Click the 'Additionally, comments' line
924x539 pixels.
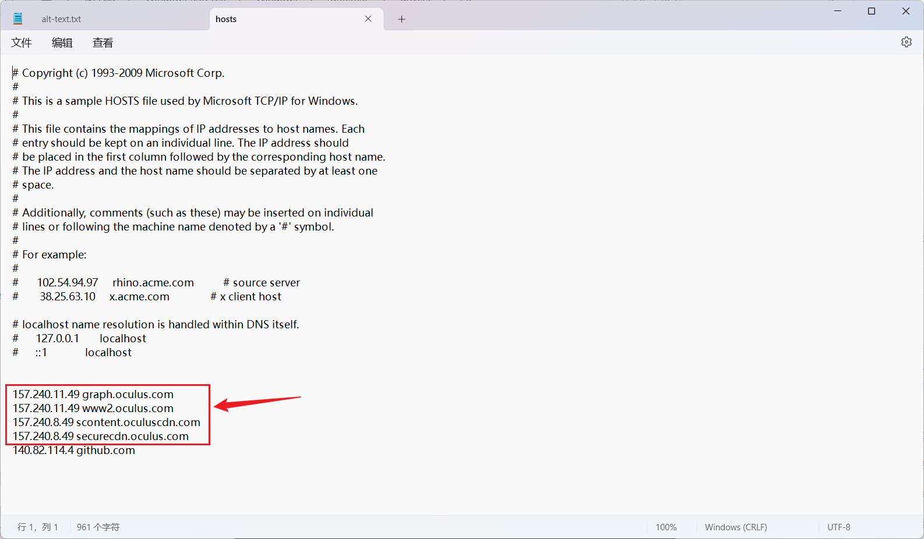(x=193, y=213)
